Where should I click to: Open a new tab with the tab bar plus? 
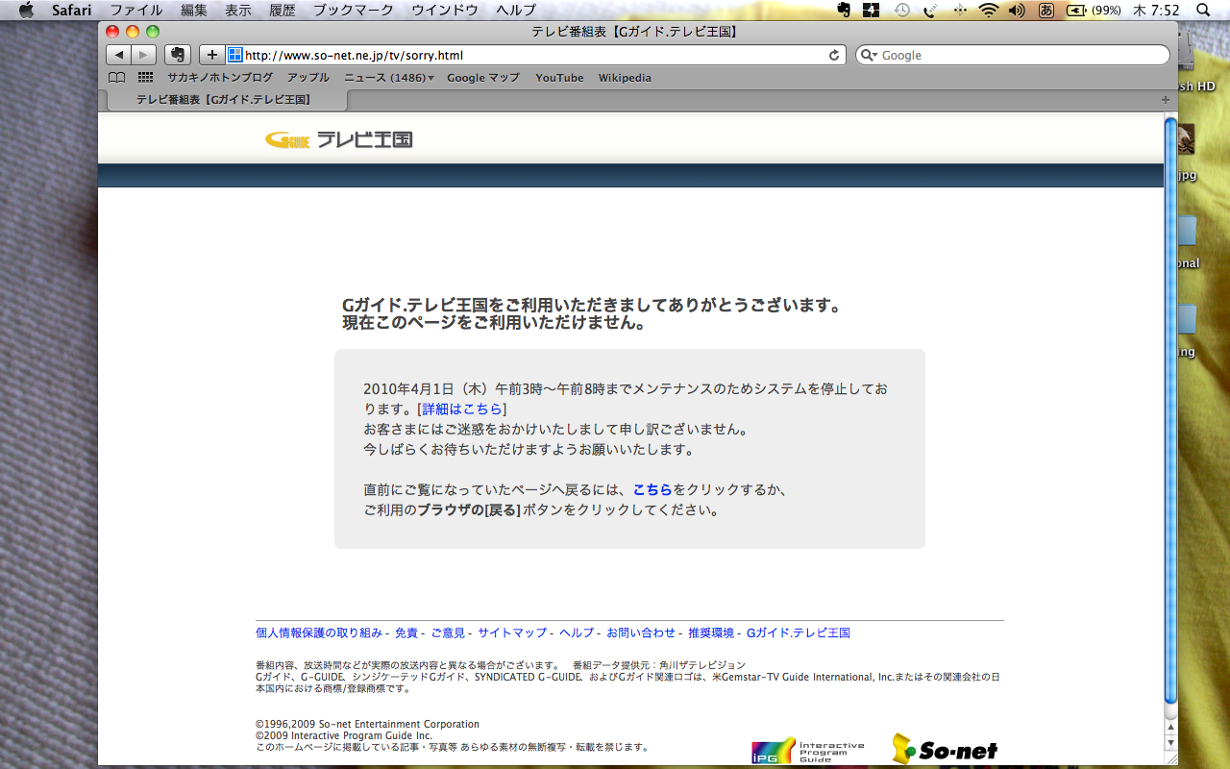point(1166,100)
